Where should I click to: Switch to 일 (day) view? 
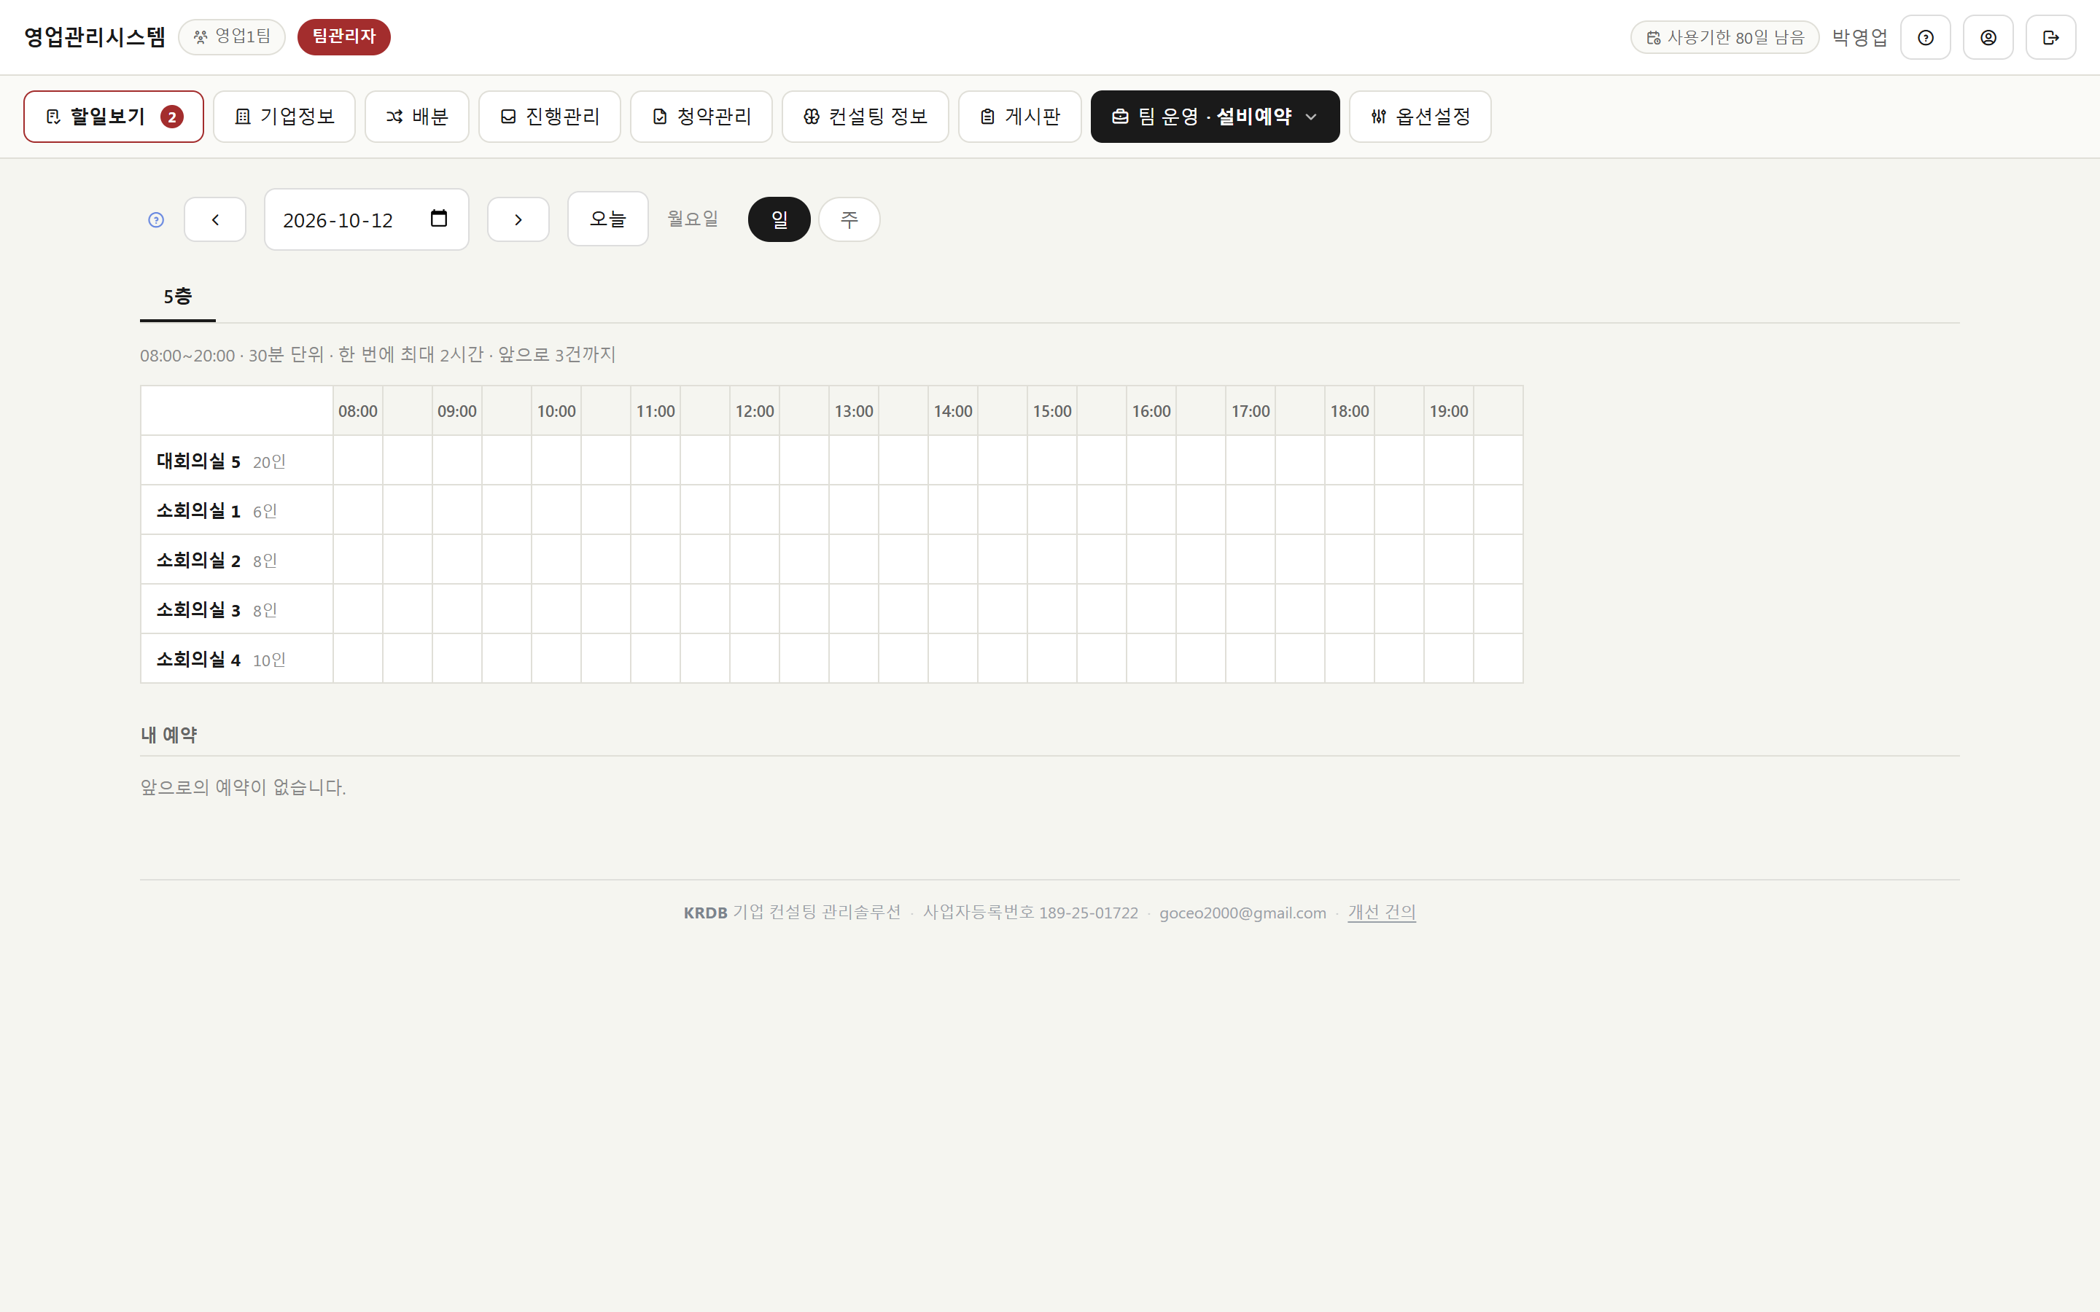coord(779,219)
